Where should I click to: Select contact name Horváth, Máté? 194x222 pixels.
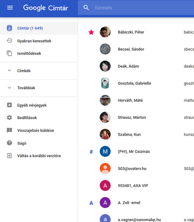(x=130, y=100)
